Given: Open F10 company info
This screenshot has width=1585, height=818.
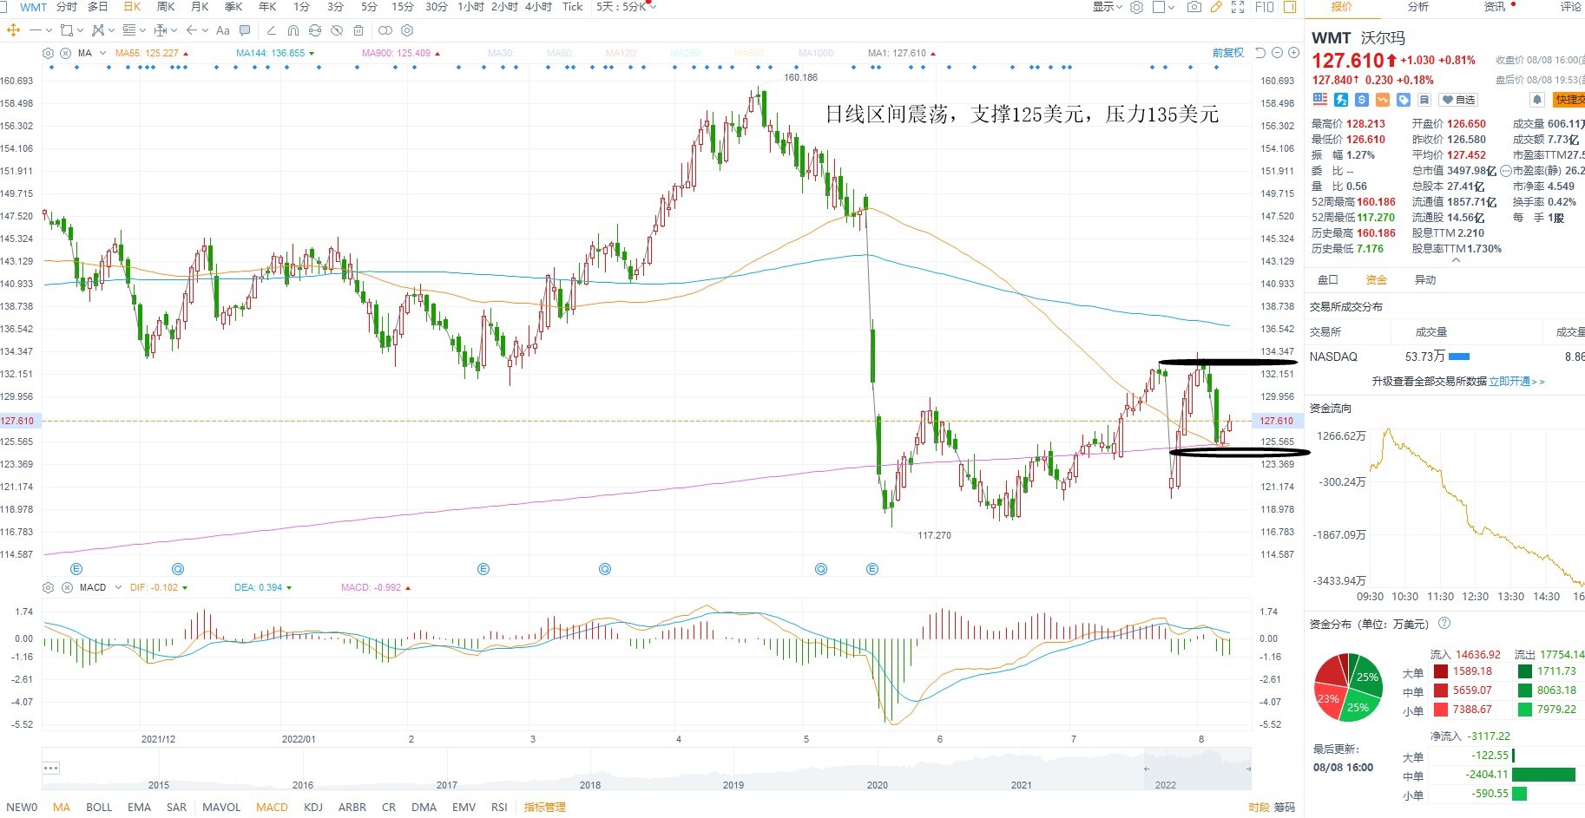Looking at the screenshot, I should tap(1265, 7).
